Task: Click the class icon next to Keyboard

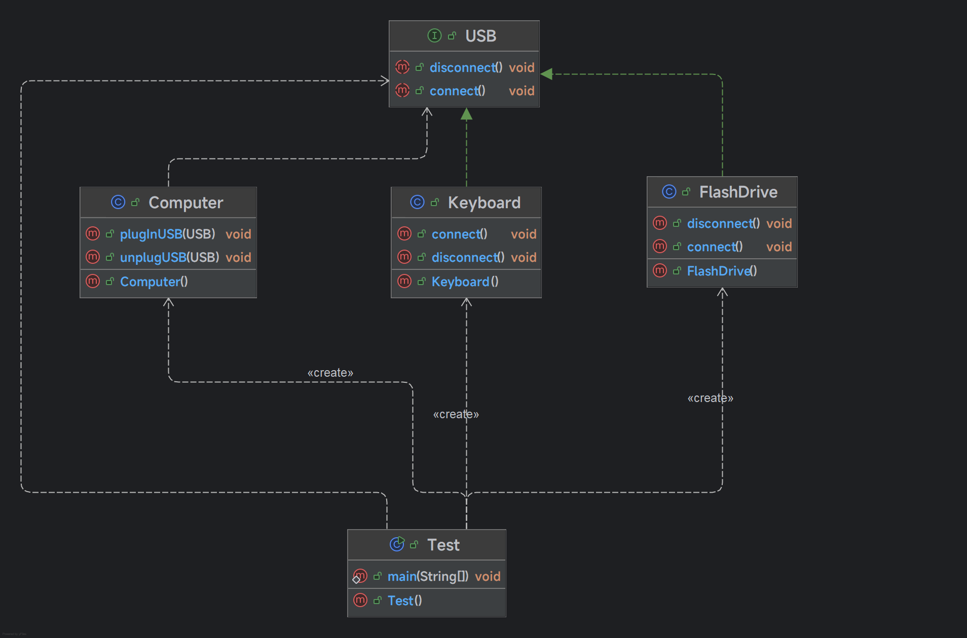Action: point(417,203)
